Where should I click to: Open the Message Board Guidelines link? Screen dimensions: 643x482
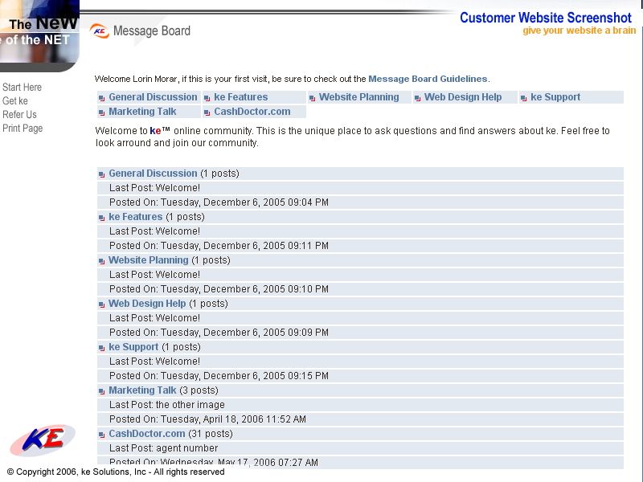point(428,79)
